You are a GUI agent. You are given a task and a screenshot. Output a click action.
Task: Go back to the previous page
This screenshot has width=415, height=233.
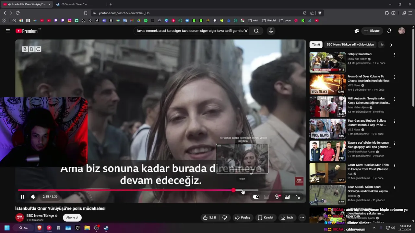tap(5, 13)
